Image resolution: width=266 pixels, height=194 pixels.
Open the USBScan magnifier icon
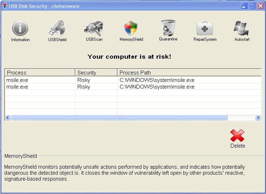(x=94, y=28)
